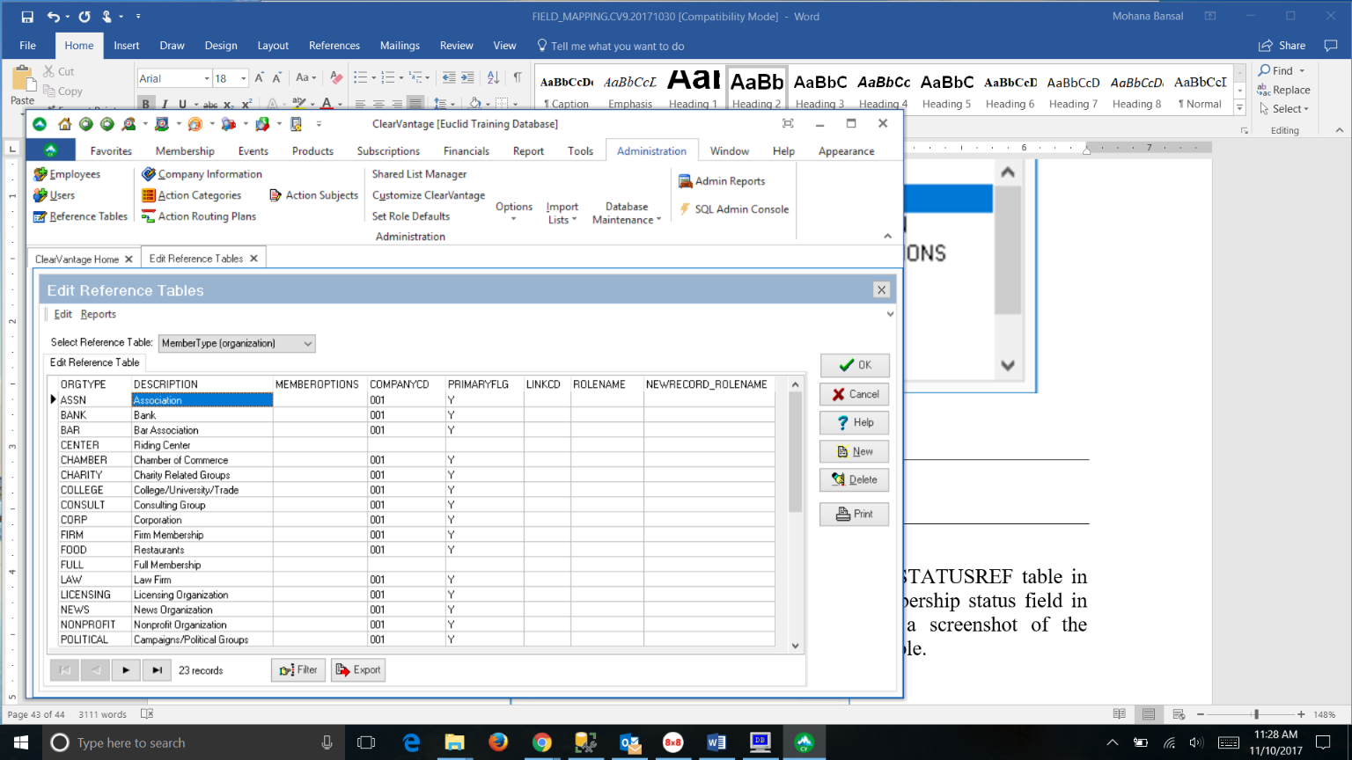Screen dimensions: 1352x760
Task: Select the Association description cell
Action: [x=202, y=400]
